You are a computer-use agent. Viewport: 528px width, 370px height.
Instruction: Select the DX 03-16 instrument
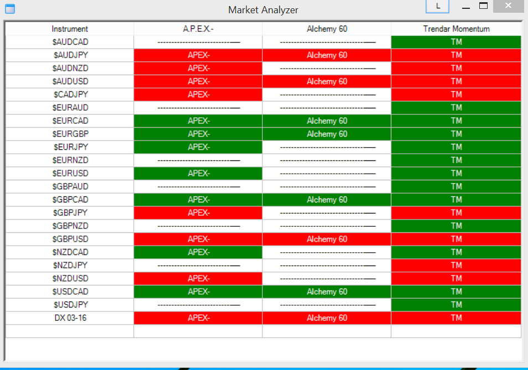[70, 318]
